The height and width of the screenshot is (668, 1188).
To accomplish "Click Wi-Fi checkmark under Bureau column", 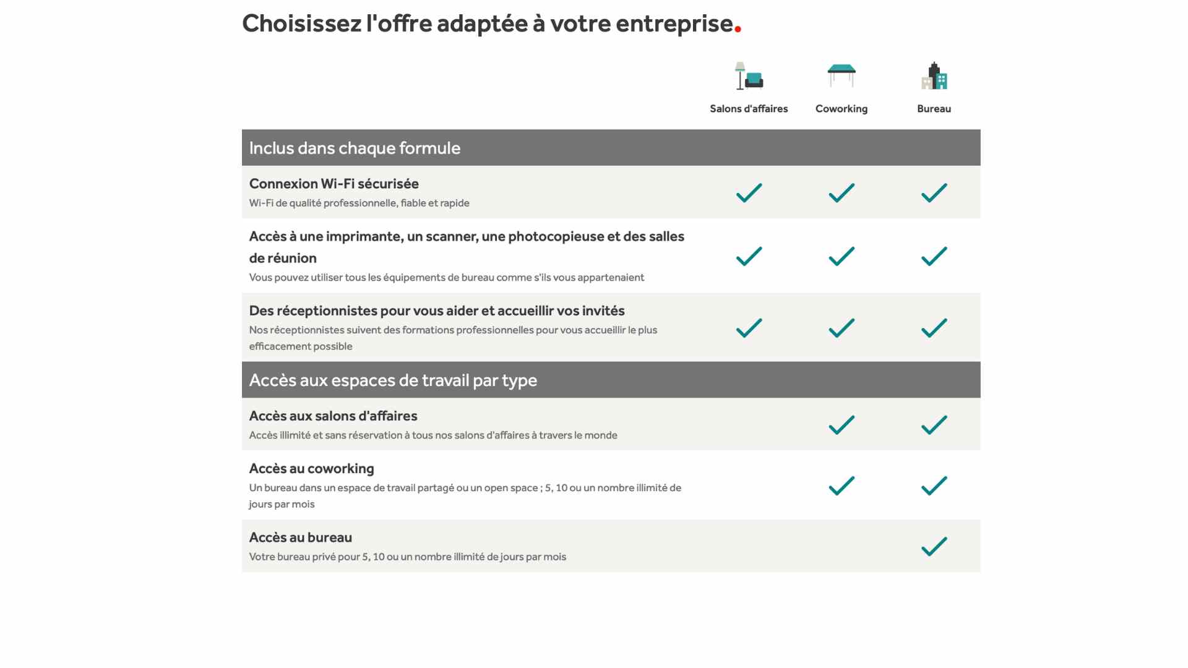I will (934, 192).
